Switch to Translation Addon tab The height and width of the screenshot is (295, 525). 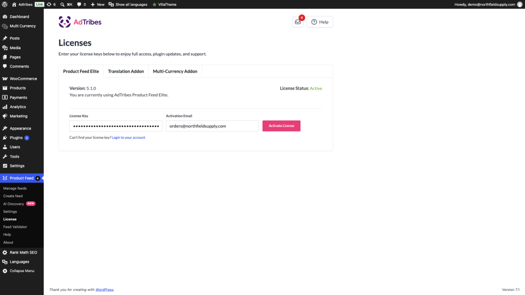click(126, 71)
